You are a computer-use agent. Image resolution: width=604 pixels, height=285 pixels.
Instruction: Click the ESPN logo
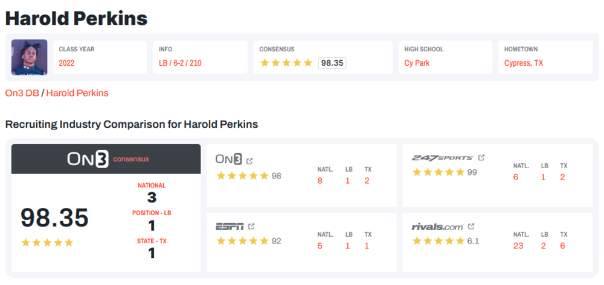(x=230, y=227)
